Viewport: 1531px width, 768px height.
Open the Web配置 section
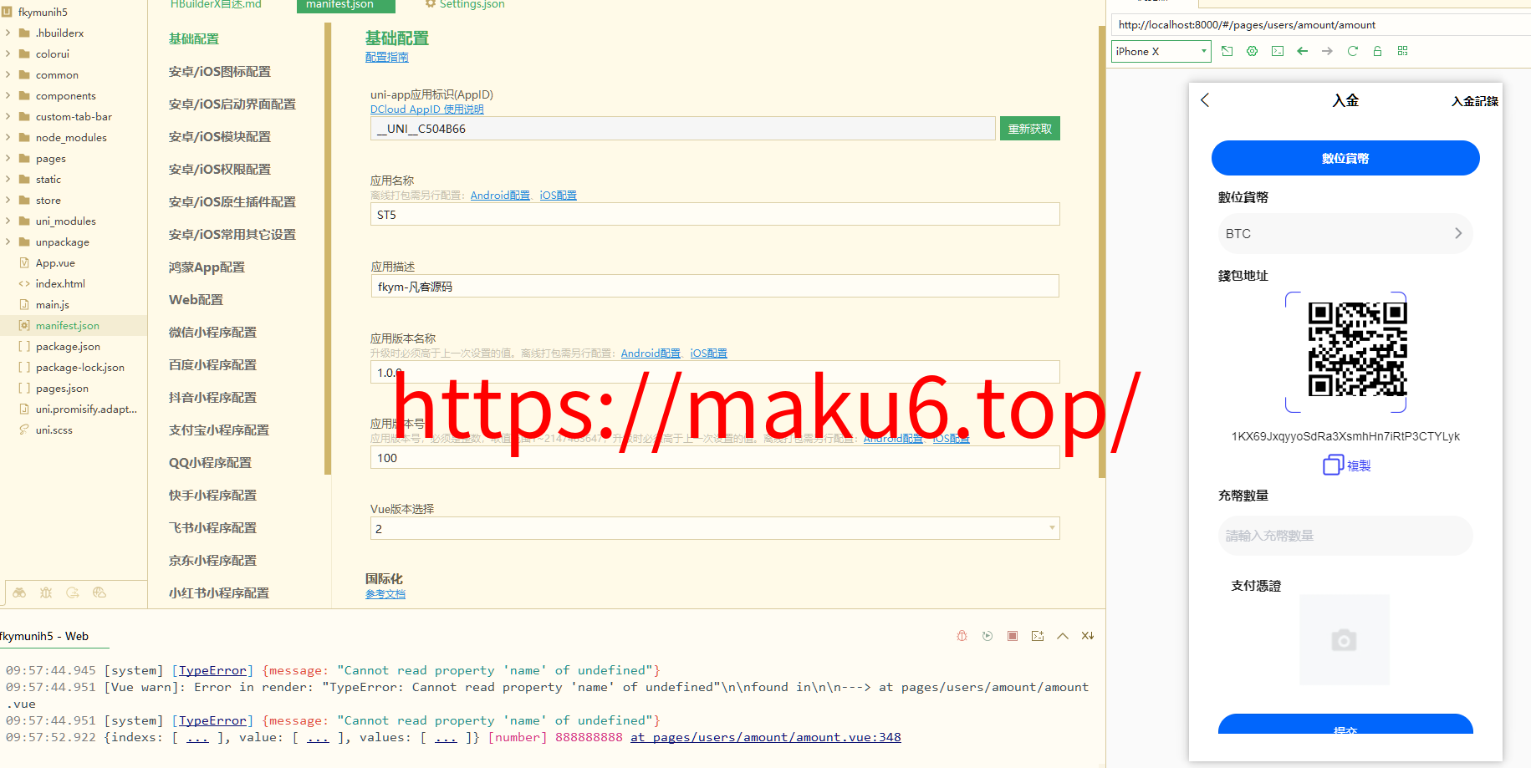point(196,300)
